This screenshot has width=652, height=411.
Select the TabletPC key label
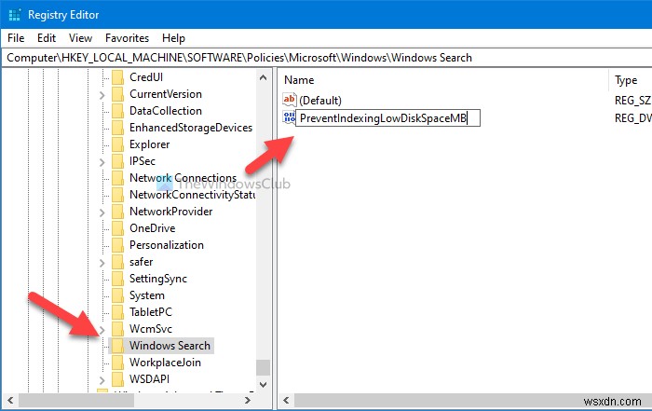click(x=151, y=312)
